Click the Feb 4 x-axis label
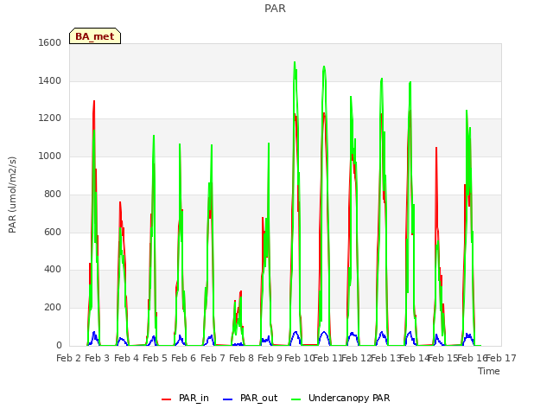553x415 pixels. [126, 358]
